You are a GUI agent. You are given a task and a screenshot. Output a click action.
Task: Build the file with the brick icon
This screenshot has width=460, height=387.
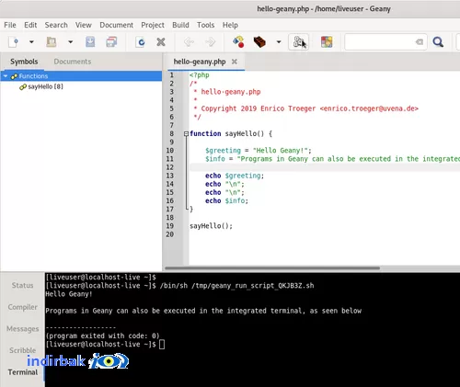(259, 41)
